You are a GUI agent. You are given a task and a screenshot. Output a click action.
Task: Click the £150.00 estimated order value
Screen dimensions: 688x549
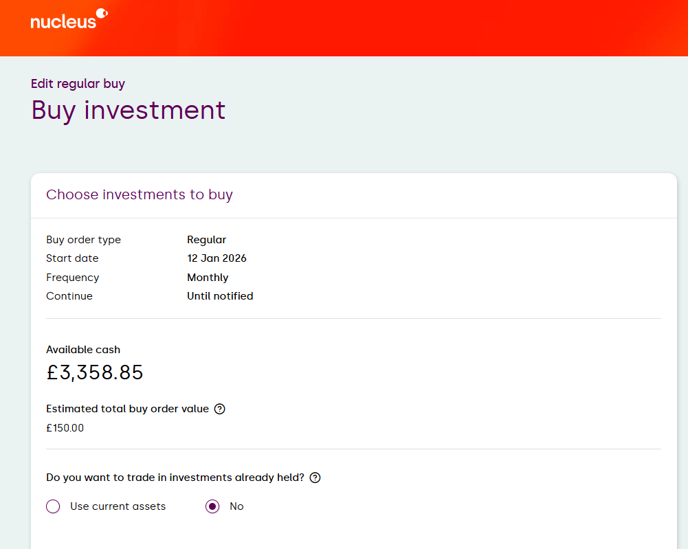click(65, 428)
